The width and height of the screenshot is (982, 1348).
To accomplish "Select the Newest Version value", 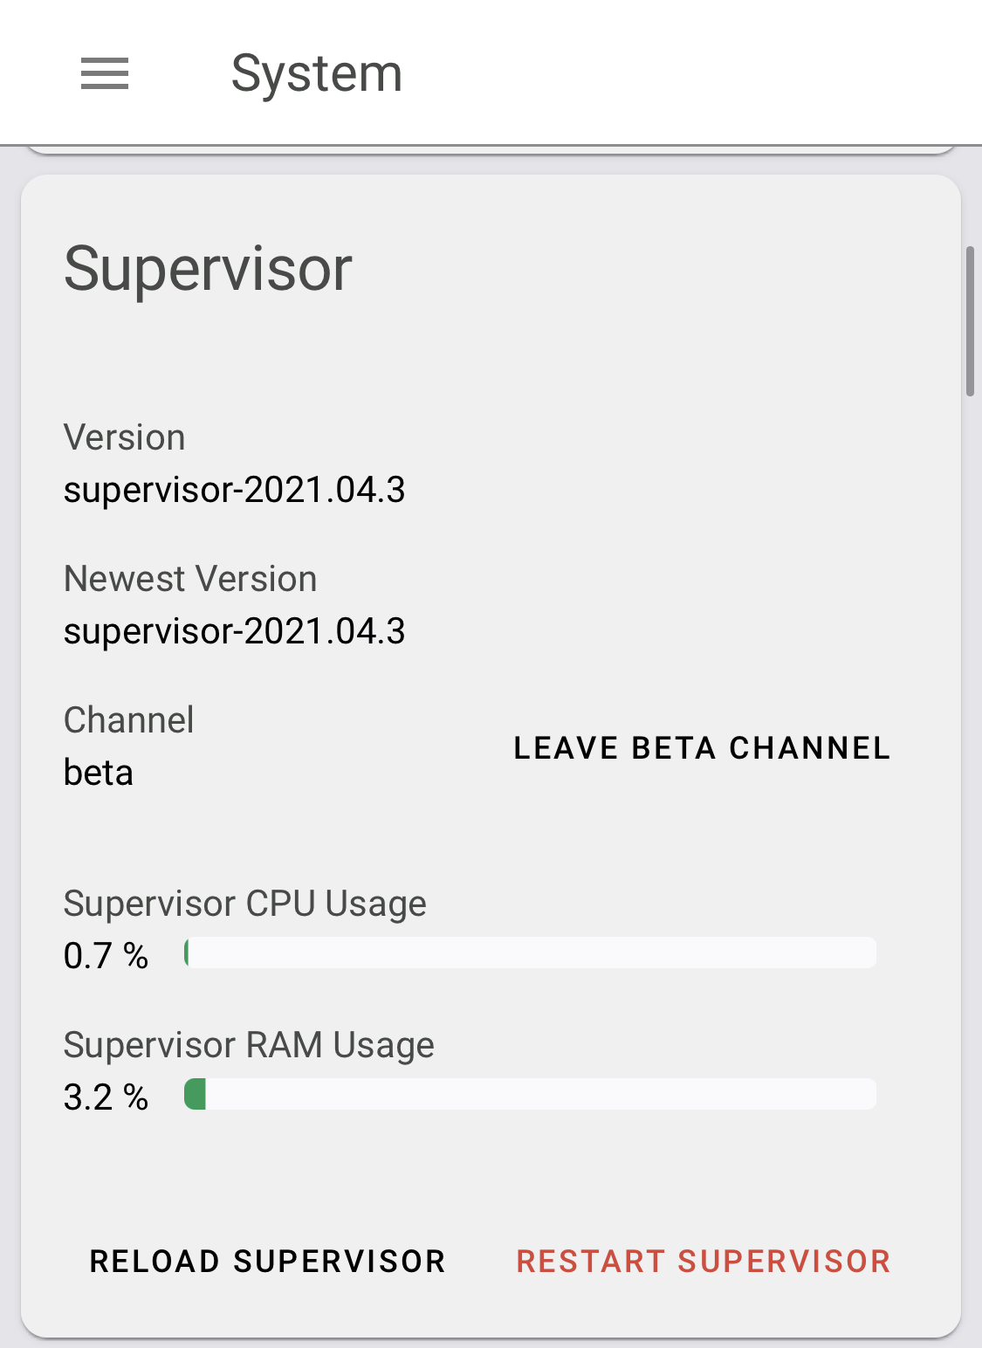I will click(234, 630).
